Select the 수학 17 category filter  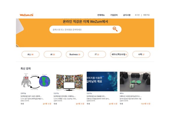click(x=141, y=54)
